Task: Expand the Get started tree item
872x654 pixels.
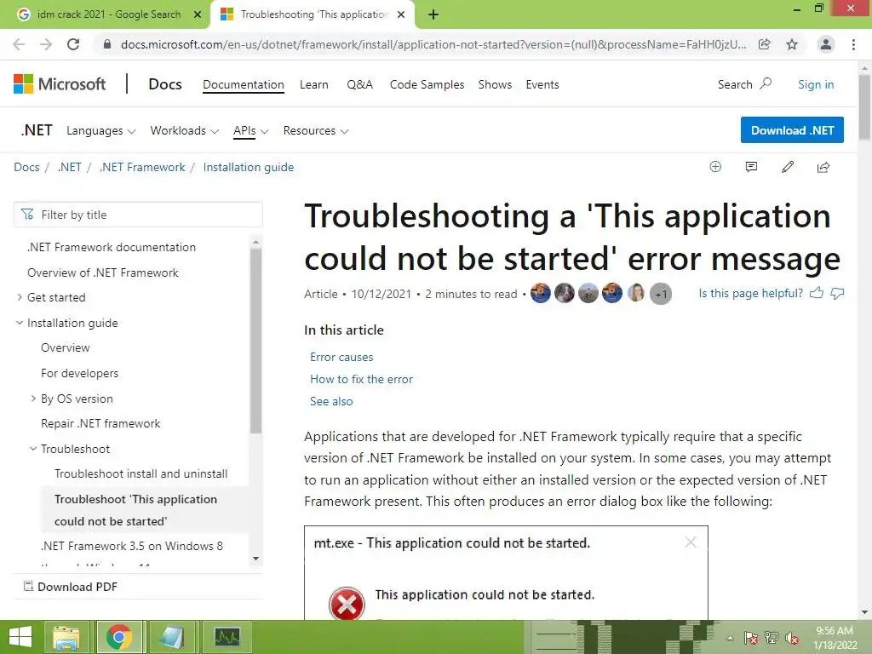Action: 20,297
